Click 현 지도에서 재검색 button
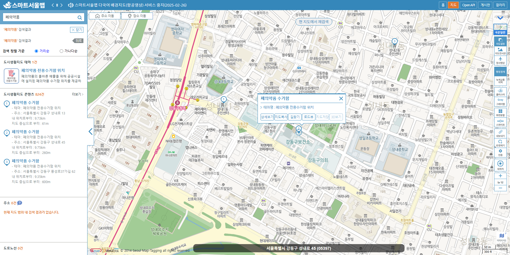This screenshot has height=255, width=510. [314, 22]
